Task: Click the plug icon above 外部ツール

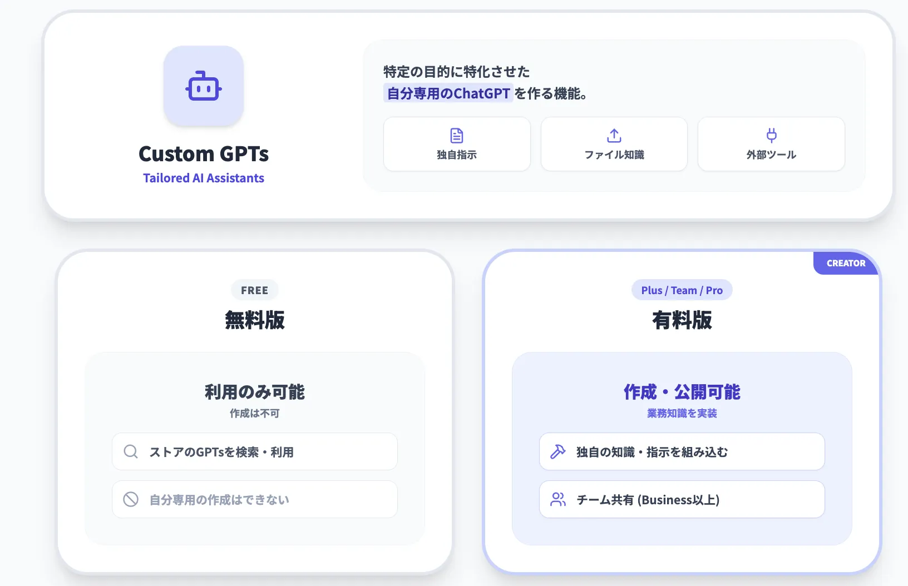Action: pos(771,135)
